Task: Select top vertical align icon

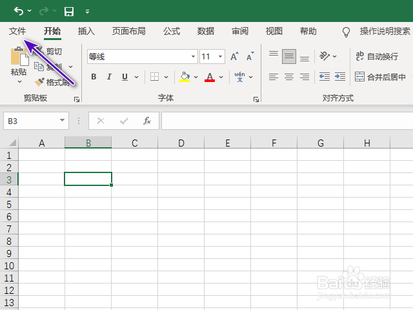Action: coord(274,54)
